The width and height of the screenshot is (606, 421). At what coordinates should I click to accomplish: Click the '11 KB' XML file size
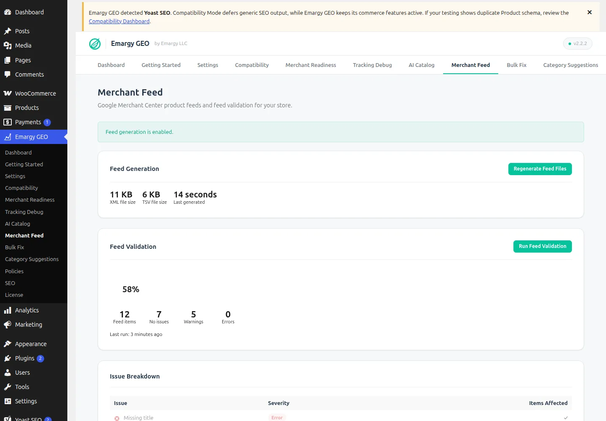(121, 195)
